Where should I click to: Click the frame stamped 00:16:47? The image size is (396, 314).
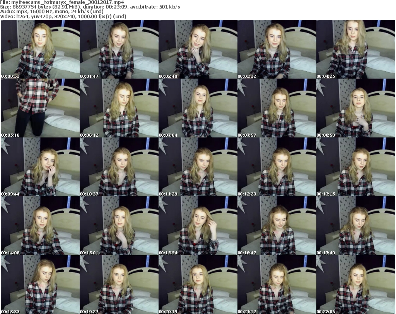pos(277,226)
